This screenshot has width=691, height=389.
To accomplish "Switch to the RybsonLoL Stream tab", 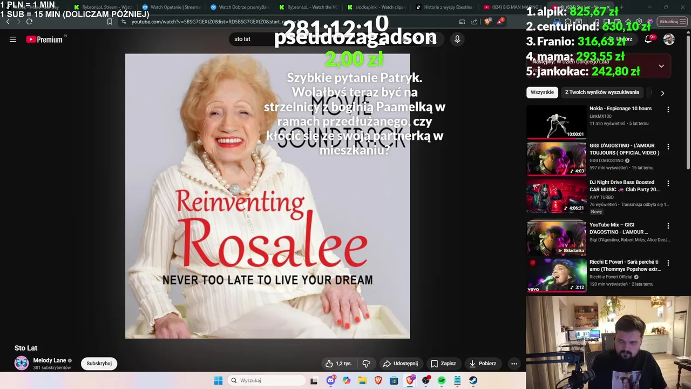I will click(x=103, y=7).
